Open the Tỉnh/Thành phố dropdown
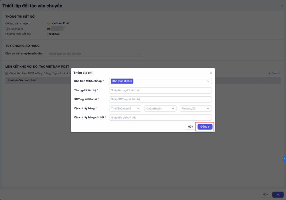The width and height of the screenshot is (286, 200). [125, 108]
